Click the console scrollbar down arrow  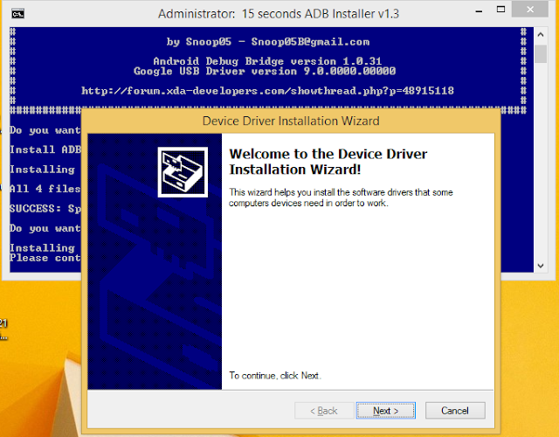coord(541,266)
